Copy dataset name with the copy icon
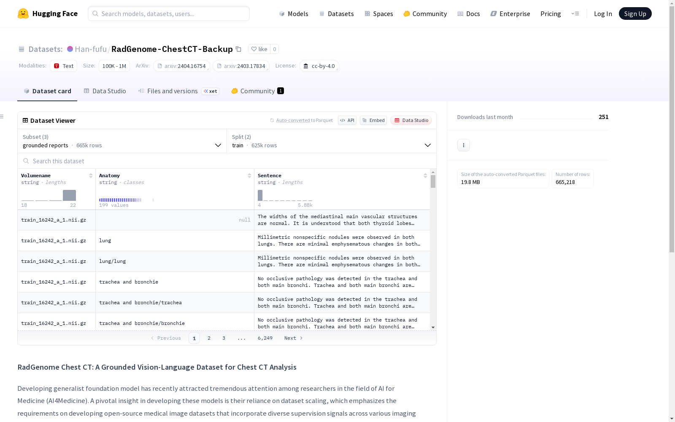This screenshot has height=422, width=675. (238, 49)
